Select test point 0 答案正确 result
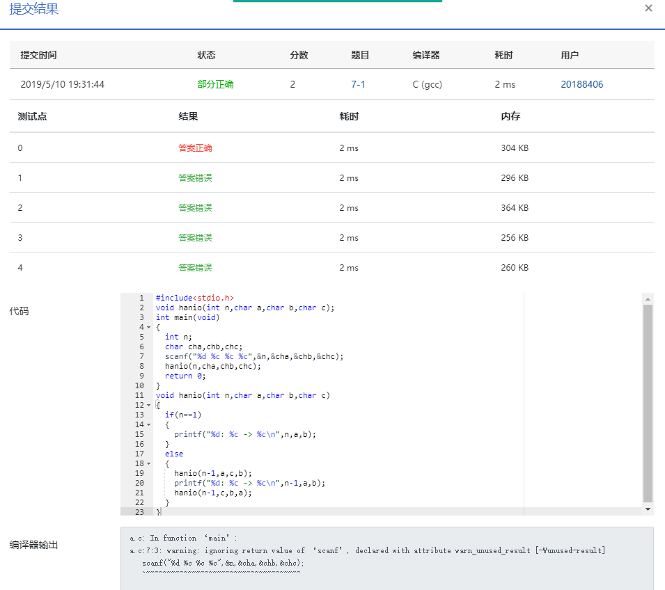 pos(195,148)
